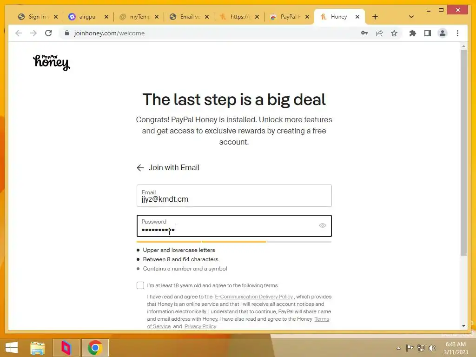Viewport: 476px width, 357px height.
Task: Click the password strength meter bar
Action: pyautogui.click(x=234, y=242)
